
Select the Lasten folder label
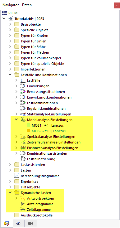point(26,170)
